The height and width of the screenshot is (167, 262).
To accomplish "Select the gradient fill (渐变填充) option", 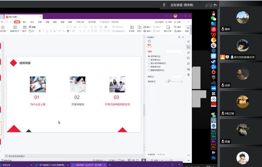I will tap(149, 60).
